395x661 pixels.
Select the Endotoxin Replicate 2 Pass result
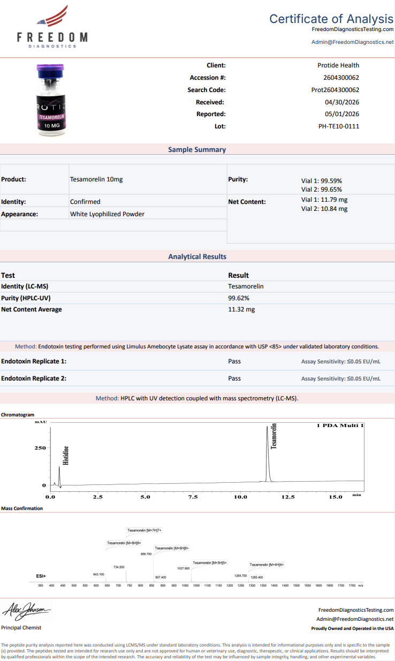click(x=234, y=378)
